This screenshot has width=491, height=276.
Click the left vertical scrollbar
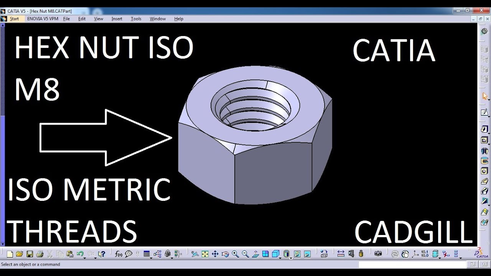[2, 134]
